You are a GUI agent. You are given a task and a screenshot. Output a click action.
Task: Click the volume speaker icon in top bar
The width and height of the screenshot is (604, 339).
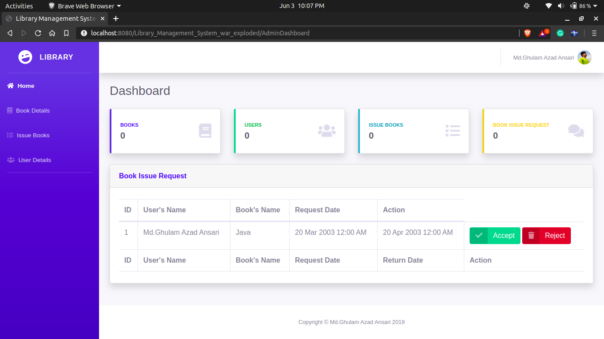[x=561, y=6]
